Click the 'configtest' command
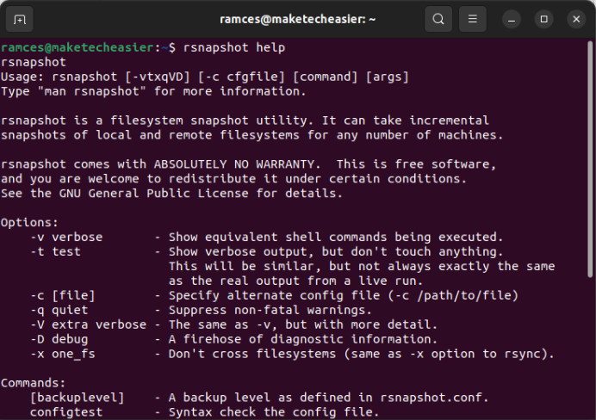Viewport: 596px width, 420px height. pyautogui.click(x=66, y=412)
